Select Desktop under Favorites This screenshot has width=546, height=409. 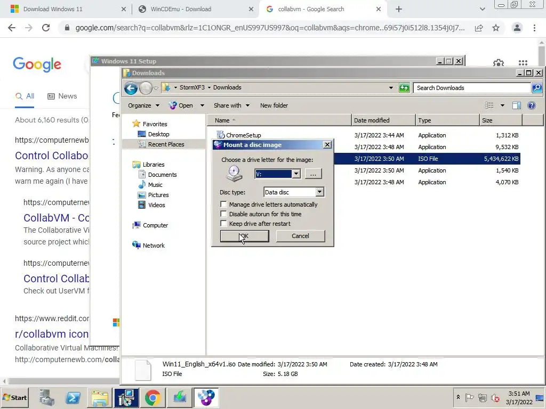click(x=154, y=134)
